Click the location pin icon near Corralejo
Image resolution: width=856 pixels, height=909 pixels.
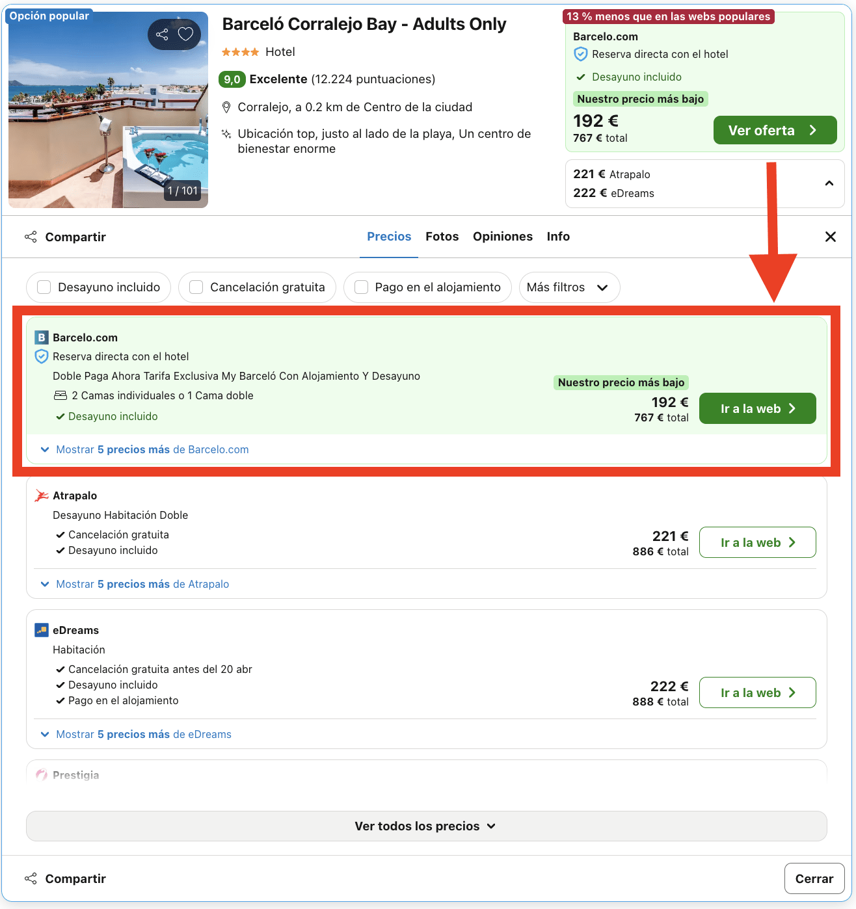click(226, 107)
